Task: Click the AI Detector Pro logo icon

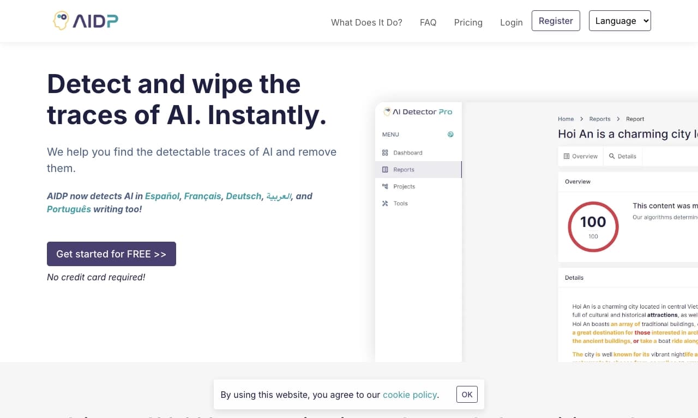Action: tap(387, 112)
